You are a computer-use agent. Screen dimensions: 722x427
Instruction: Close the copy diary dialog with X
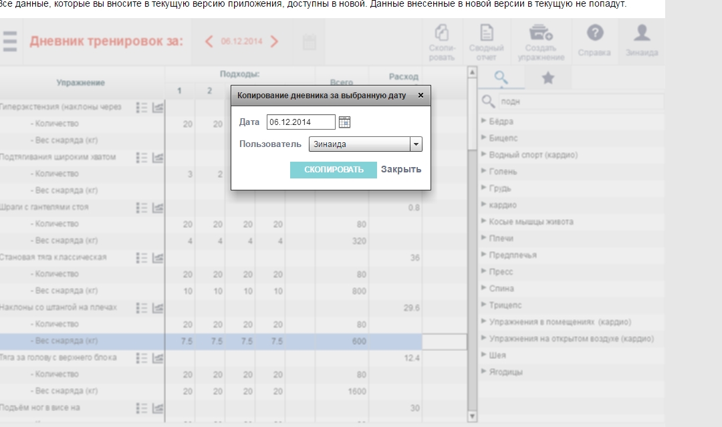(x=420, y=96)
